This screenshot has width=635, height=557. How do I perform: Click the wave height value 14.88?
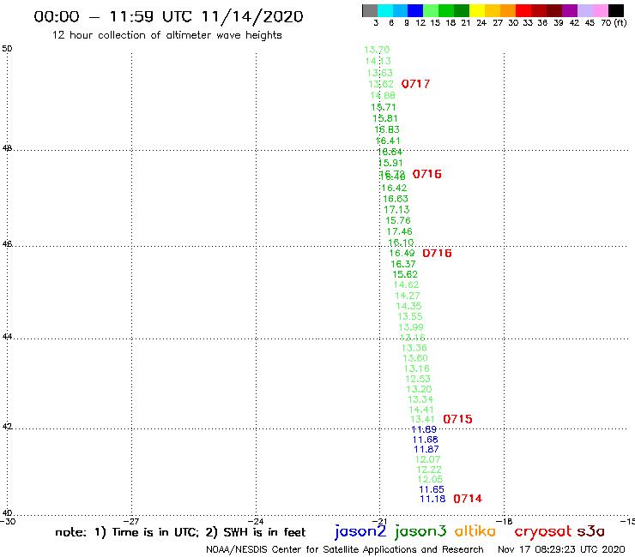pos(383,95)
